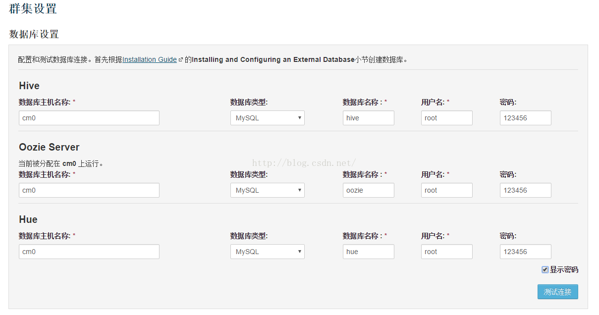This screenshot has height=315, width=599.
Task: Select the Oozie Server password field
Action: [x=525, y=190]
